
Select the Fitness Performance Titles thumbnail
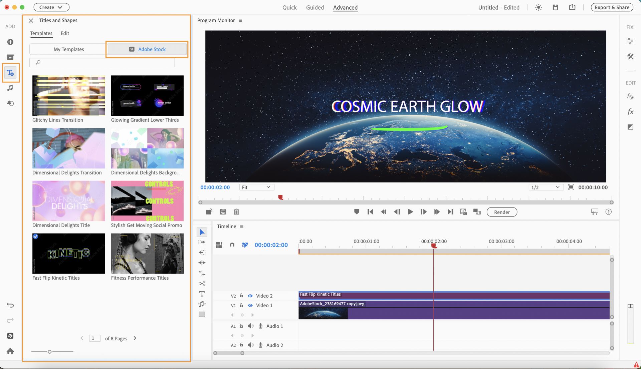pos(147,254)
